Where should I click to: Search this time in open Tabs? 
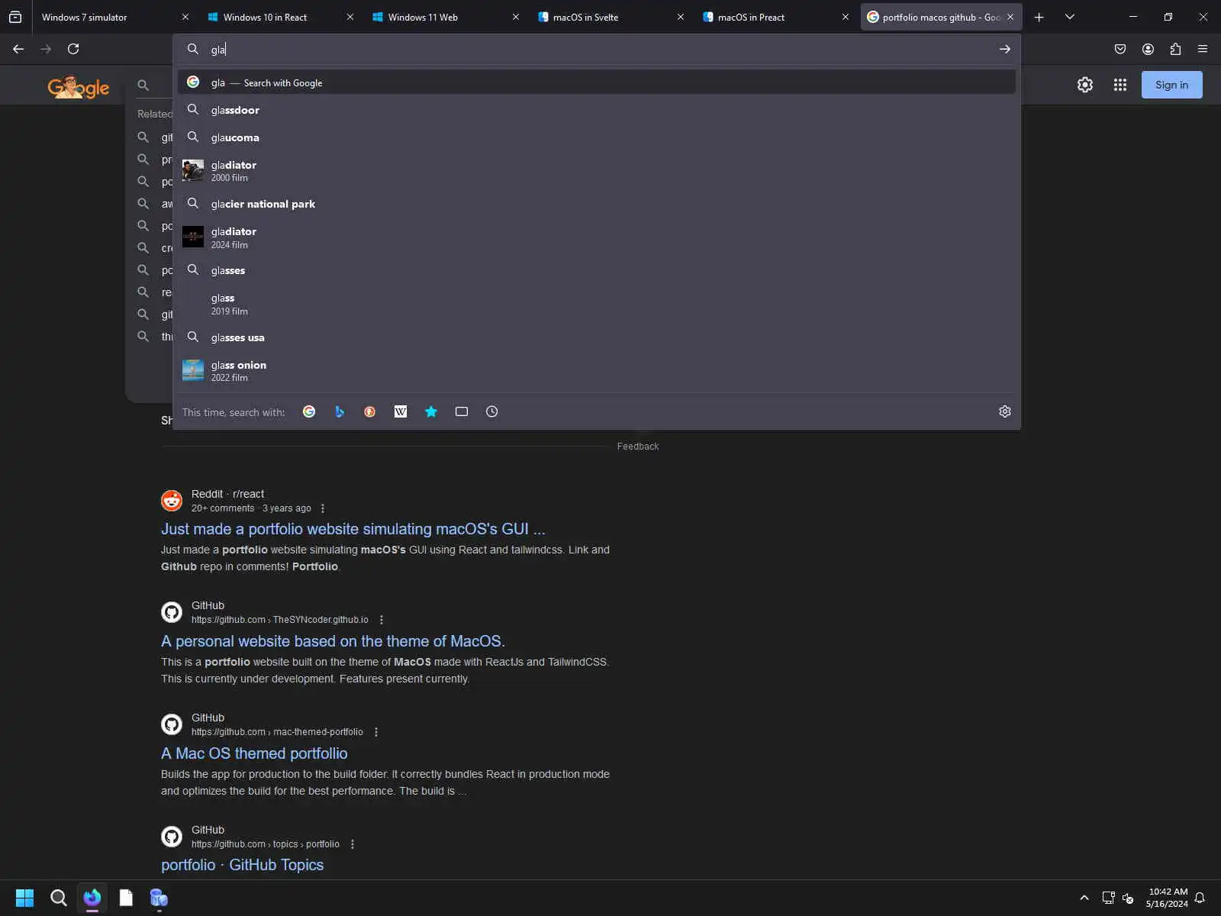pos(462,411)
